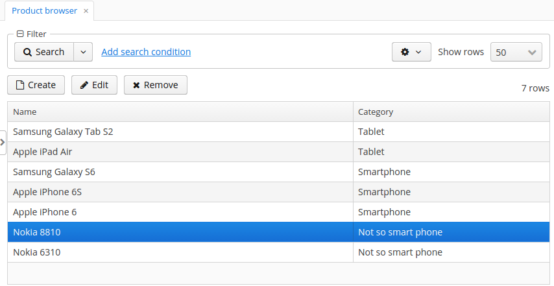Collapse the Filter panel minus icon
This screenshot has width=554, height=286.
[20, 34]
